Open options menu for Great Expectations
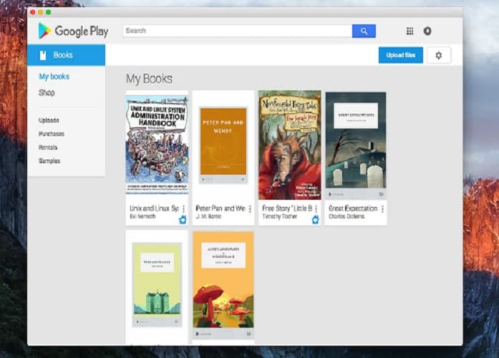This screenshot has height=358, width=499. point(382,209)
